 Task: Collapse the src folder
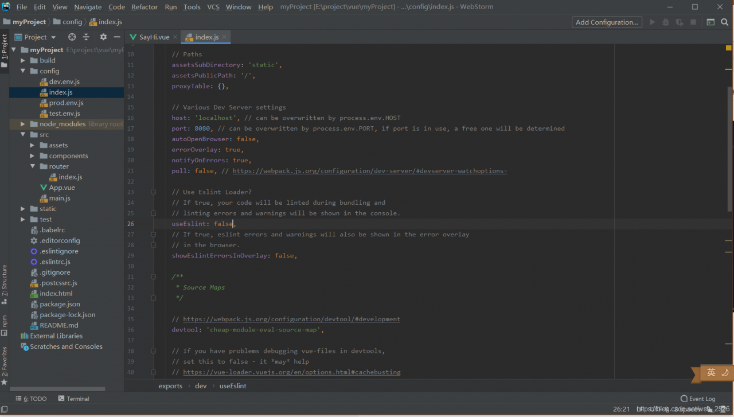click(x=23, y=135)
